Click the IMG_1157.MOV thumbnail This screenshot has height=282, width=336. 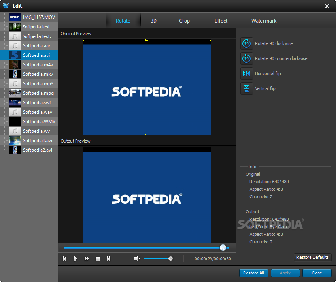pyautogui.click(x=15, y=17)
